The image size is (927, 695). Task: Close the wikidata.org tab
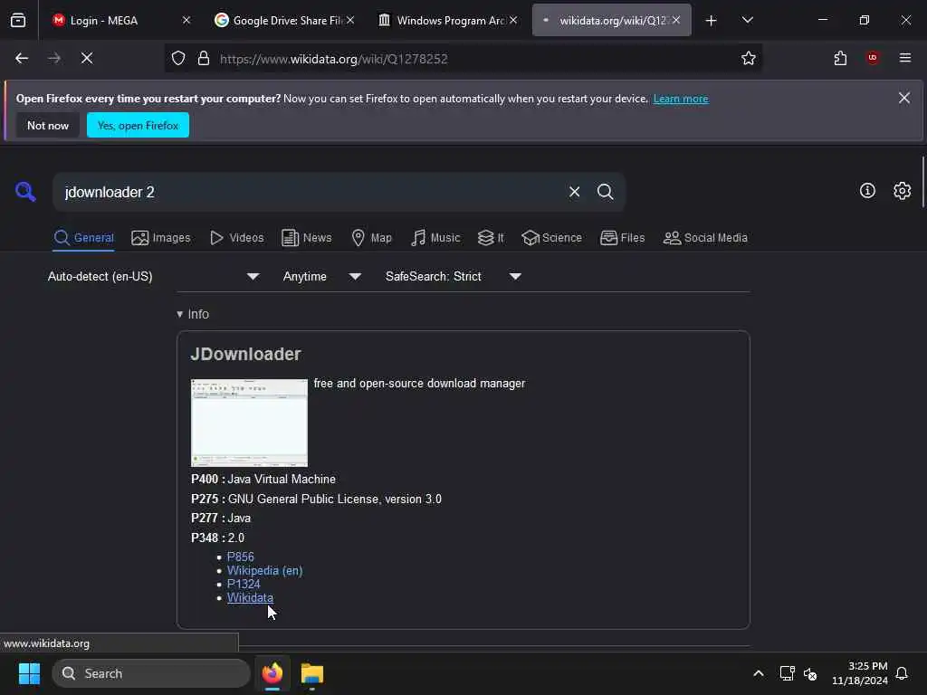click(x=676, y=21)
